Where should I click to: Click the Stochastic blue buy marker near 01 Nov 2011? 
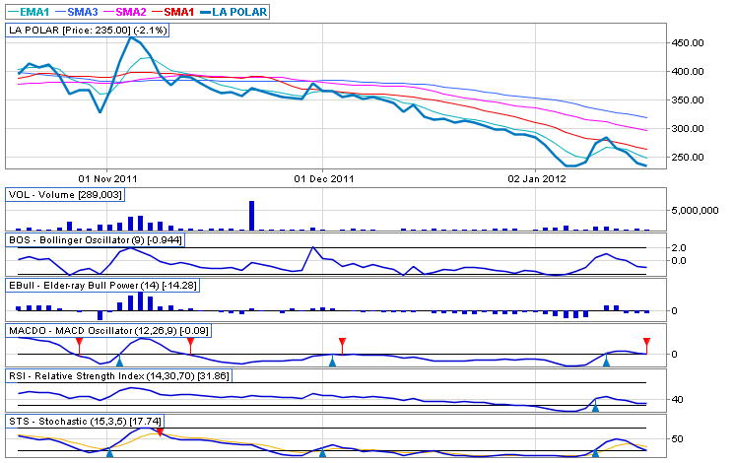point(109,453)
